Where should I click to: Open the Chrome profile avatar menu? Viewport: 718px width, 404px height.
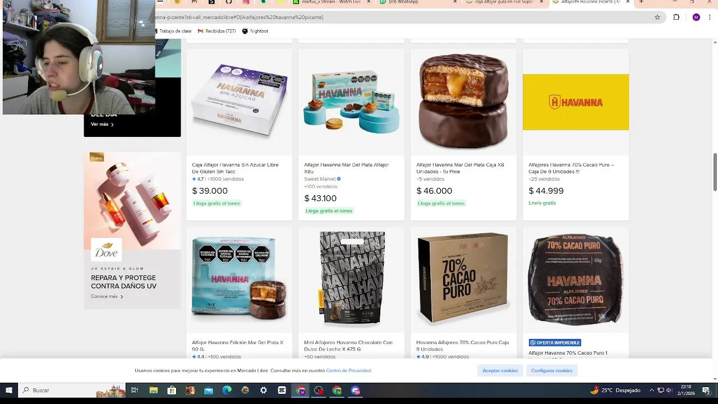pyautogui.click(x=696, y=17)
